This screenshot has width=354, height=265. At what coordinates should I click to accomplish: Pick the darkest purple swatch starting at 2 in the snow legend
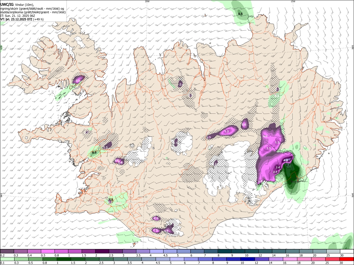(102, 251)
